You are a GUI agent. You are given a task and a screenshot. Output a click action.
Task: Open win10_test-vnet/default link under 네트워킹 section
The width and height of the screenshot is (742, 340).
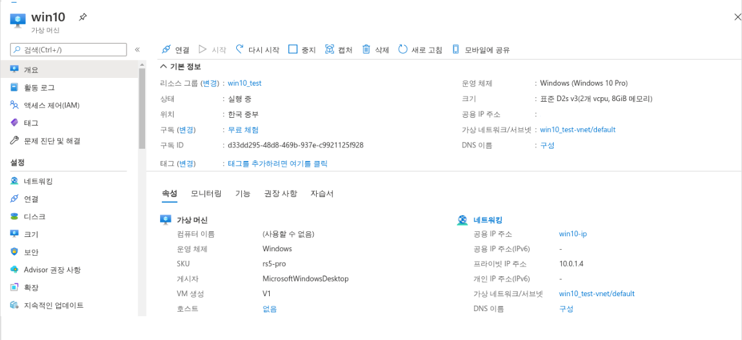coord(597,294)
